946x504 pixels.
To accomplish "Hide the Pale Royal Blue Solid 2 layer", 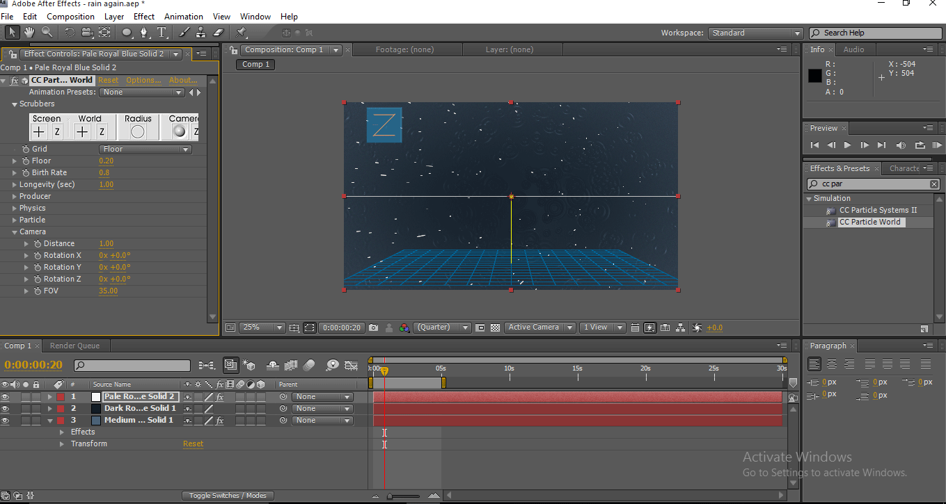I will click(x=6, y=397).
